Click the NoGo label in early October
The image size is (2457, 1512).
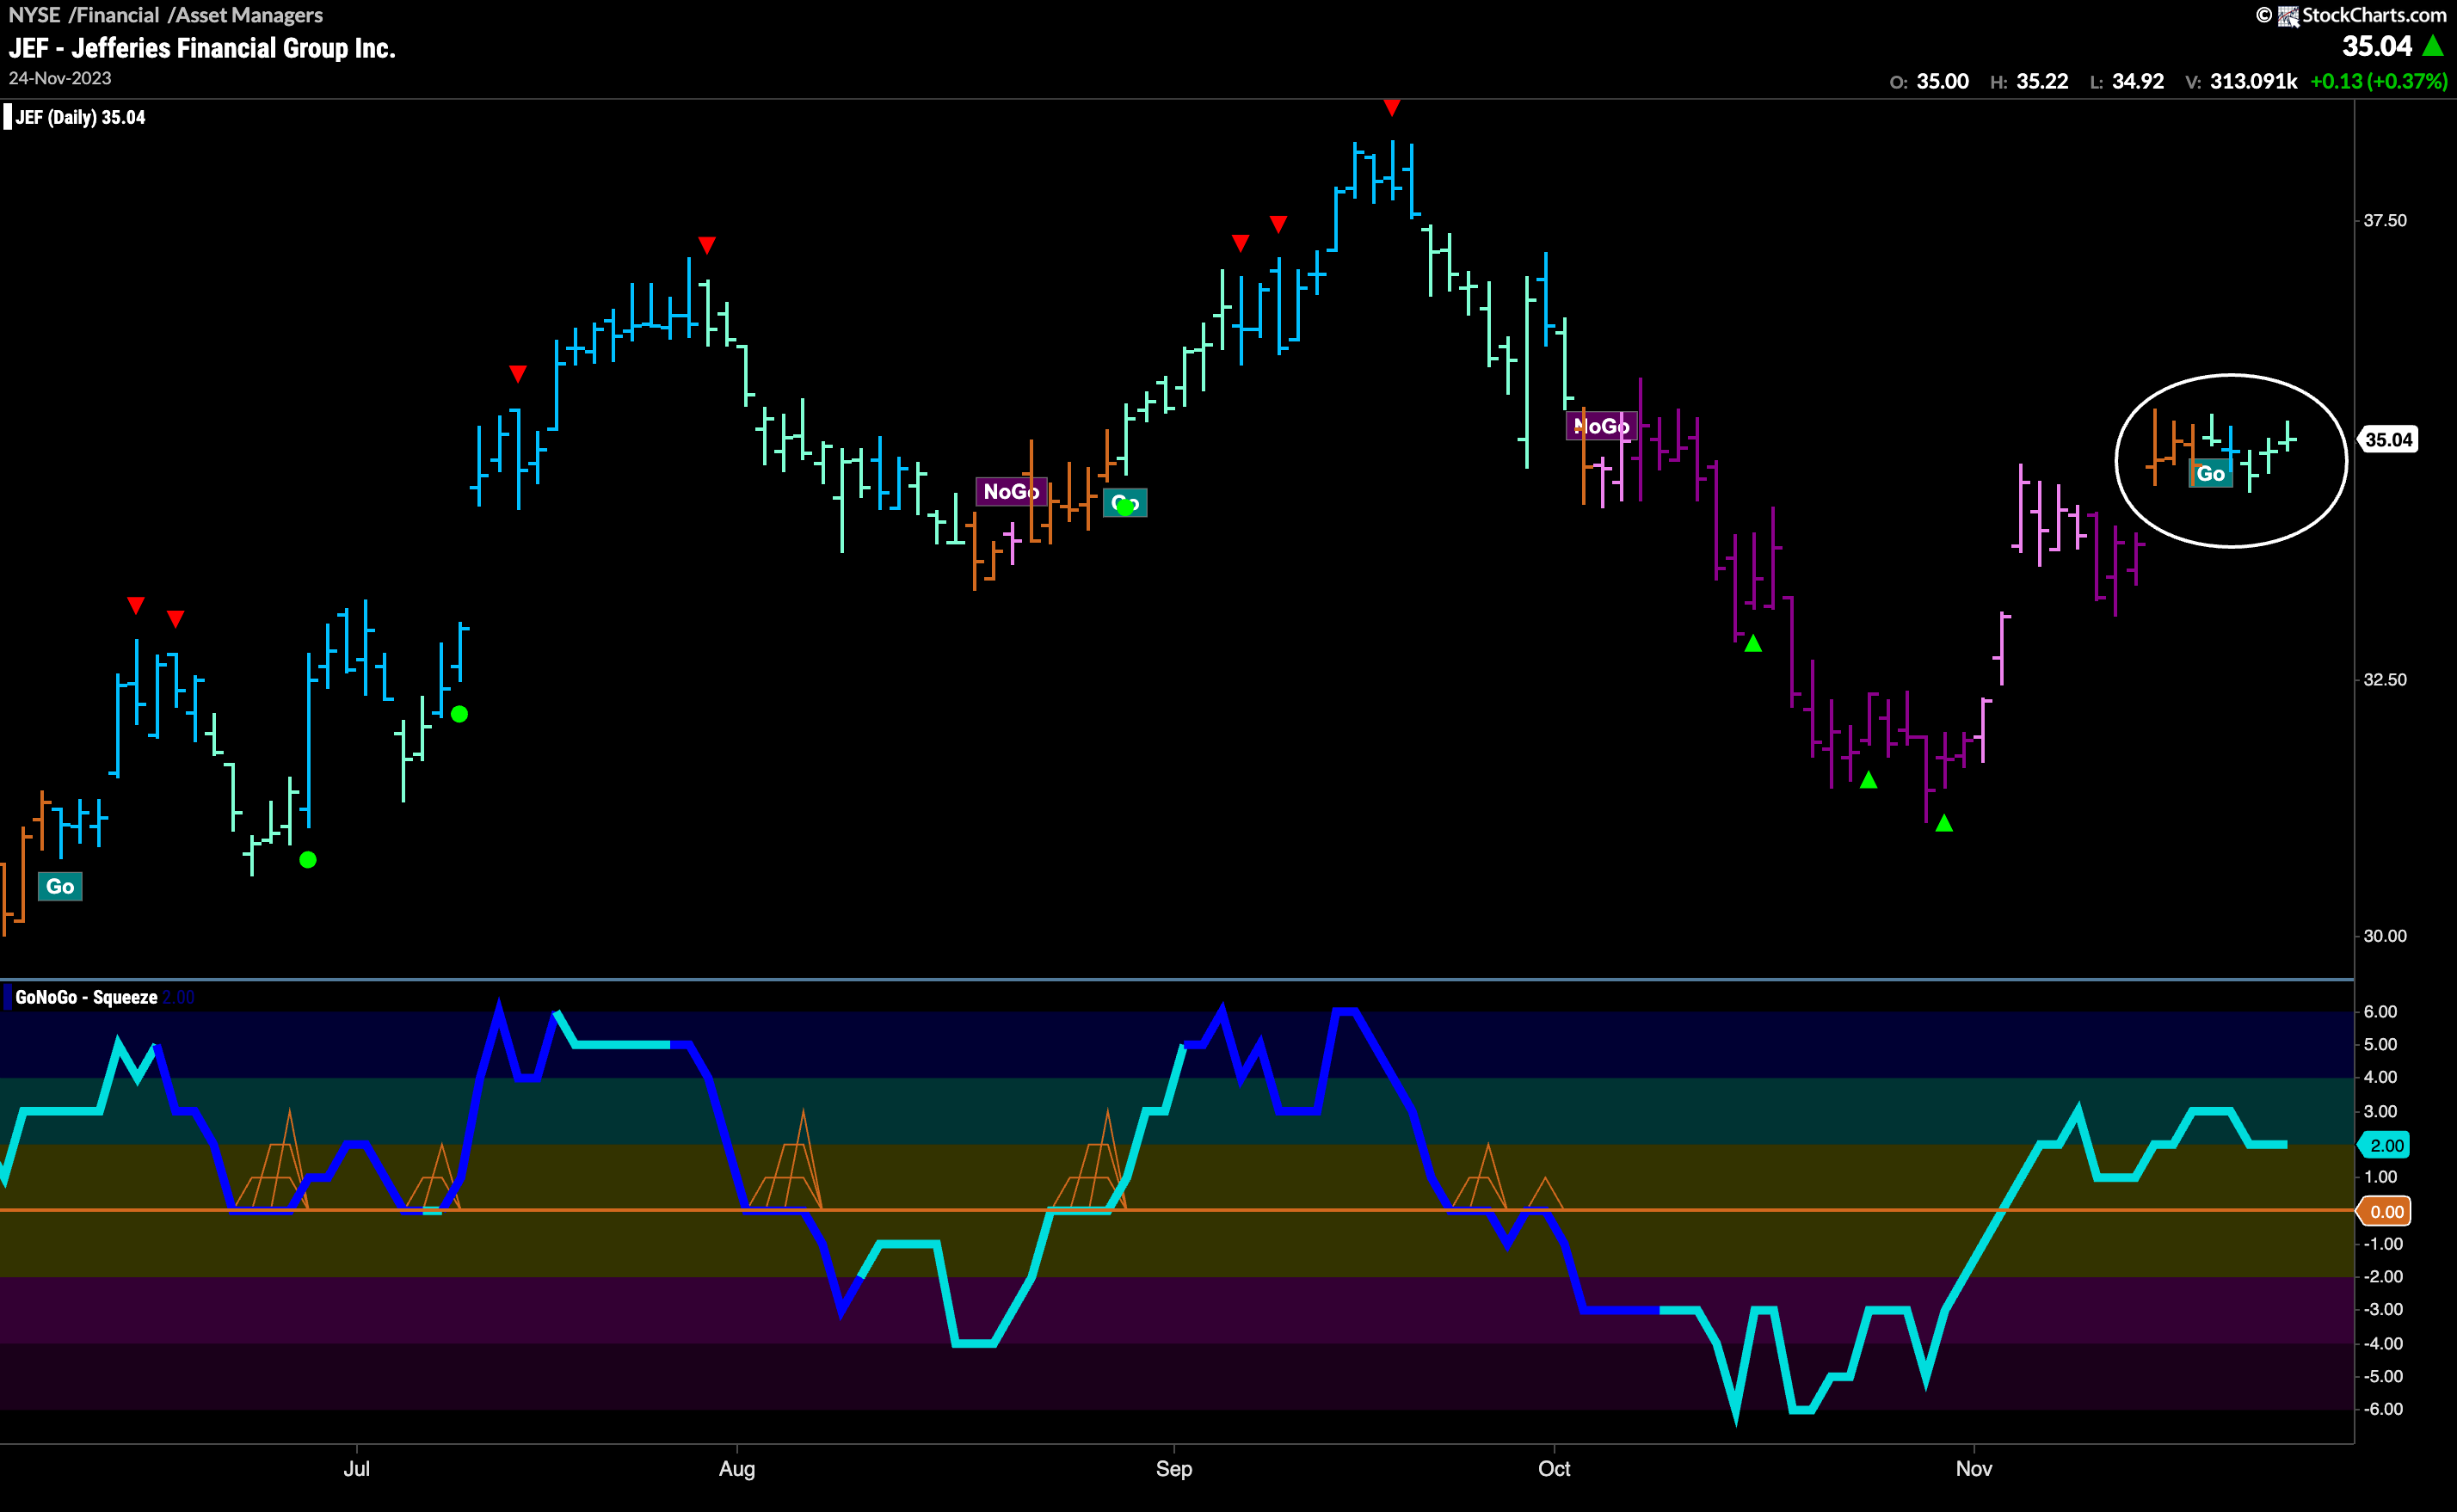point(1602,426)
